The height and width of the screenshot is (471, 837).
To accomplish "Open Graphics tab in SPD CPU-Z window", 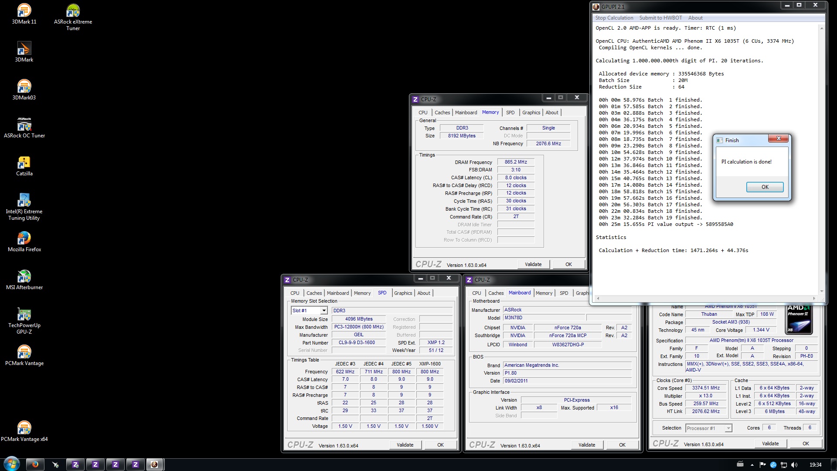I will pyautogui.click(x=403, y=293).
